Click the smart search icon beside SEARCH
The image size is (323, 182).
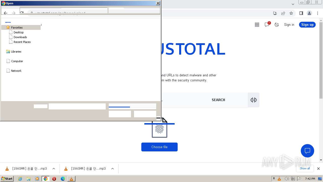click(x=254, y=100)
